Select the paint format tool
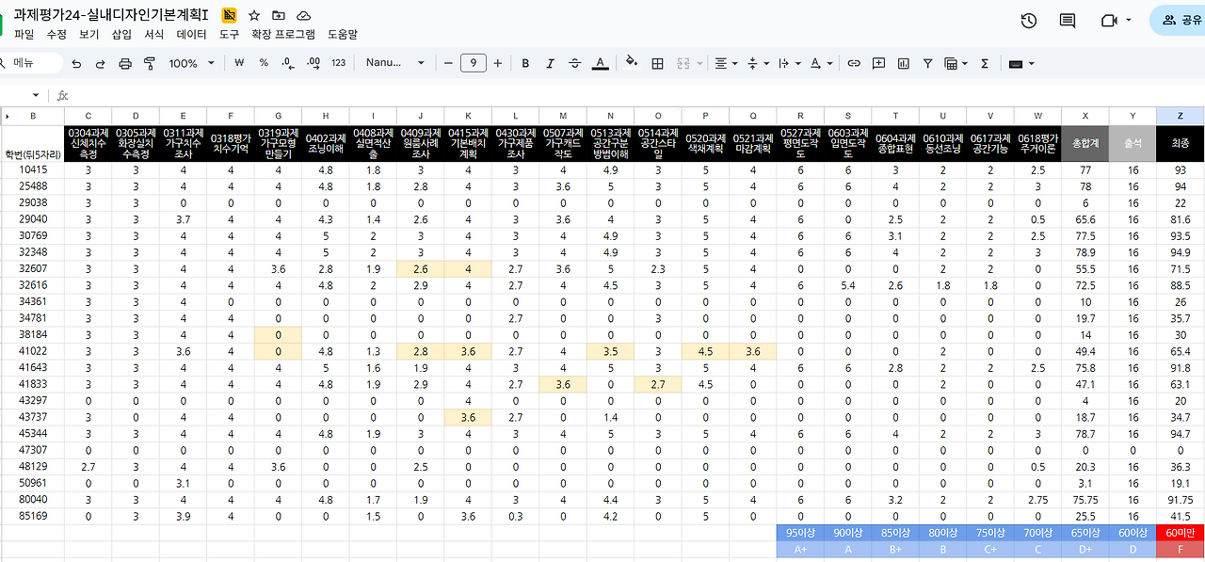The height and width of the screenshot is (562, 1205). (150, 63)
